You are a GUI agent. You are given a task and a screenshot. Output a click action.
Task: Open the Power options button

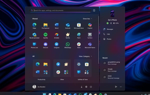pos(91,87)
